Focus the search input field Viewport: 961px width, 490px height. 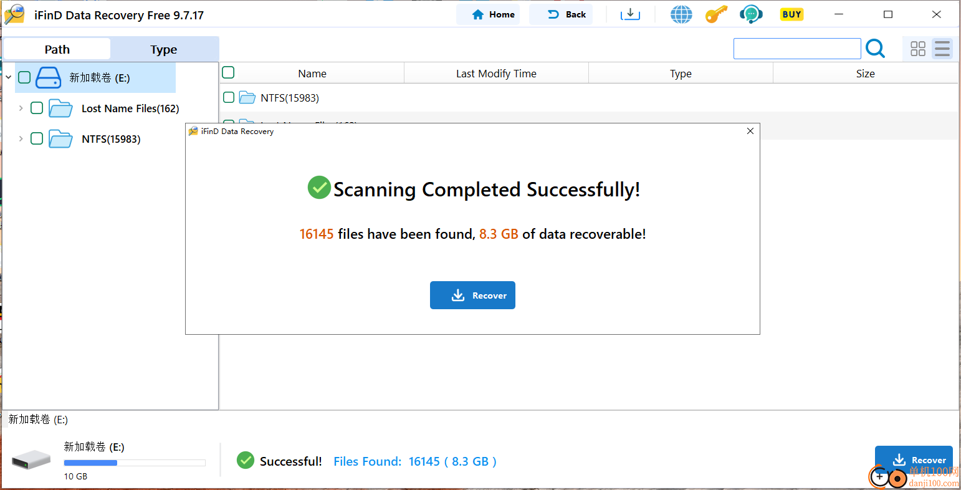click(x=797, y=49)
